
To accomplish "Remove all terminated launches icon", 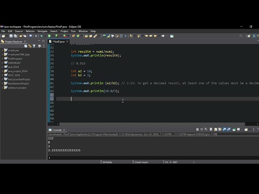I will click(206, 129).
